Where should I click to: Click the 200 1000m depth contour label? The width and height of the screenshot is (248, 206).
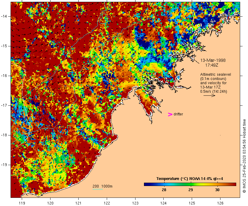click(103, 186)
